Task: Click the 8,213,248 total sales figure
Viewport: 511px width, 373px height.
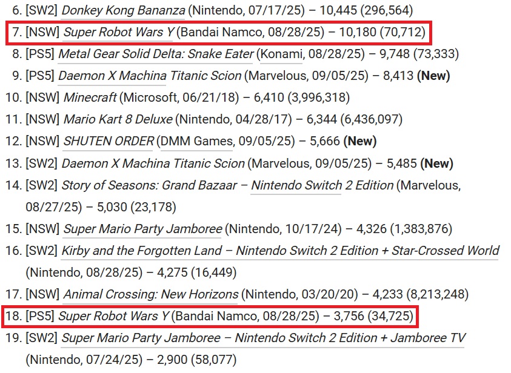Action: [437, 294]
